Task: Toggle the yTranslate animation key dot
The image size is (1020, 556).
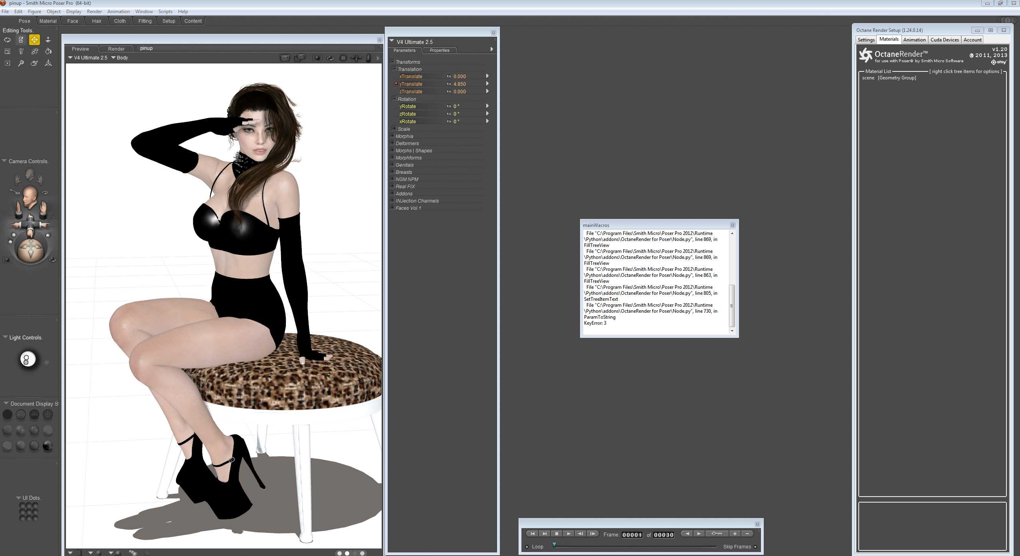Action: pos(396,84)
